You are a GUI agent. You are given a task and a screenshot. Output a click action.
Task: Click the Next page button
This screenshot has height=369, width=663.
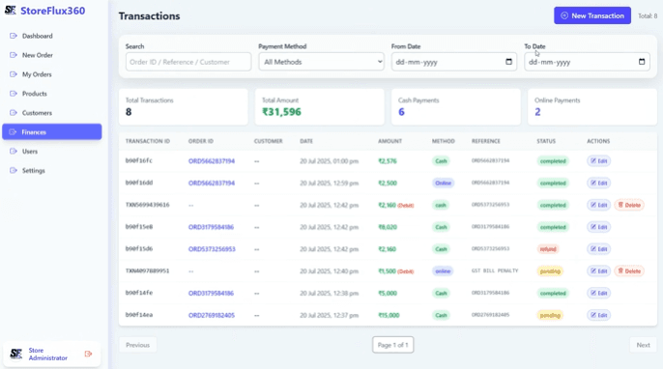pos(643,345)
